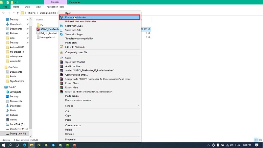This screenshot has height=148, width=263.
Task: Open Customize Quick Access Toolbar dropdown
Action: [15, 2]
